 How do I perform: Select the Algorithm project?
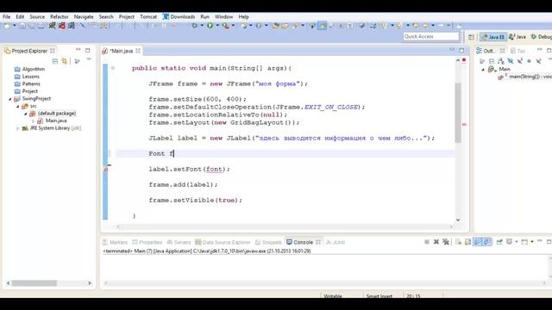29,69
